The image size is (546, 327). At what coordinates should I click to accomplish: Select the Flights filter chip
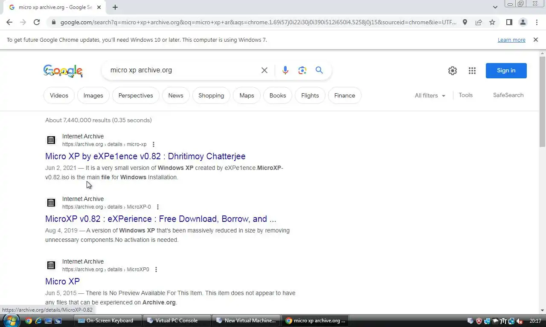310,95
